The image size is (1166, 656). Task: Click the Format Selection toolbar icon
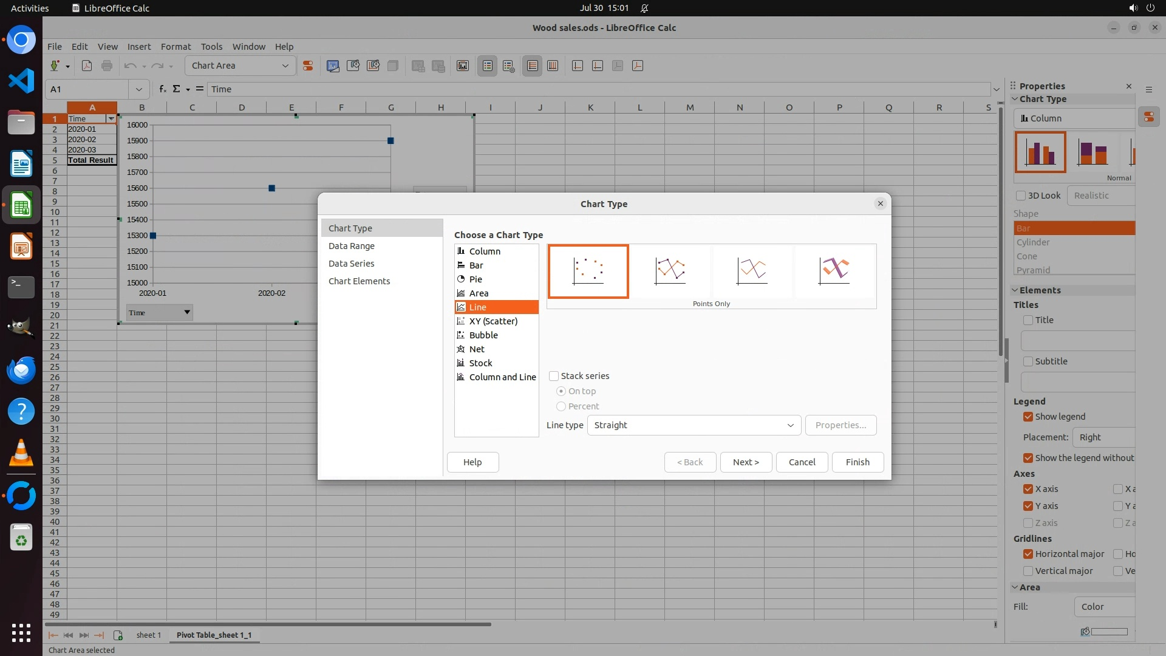pos(308,66)
